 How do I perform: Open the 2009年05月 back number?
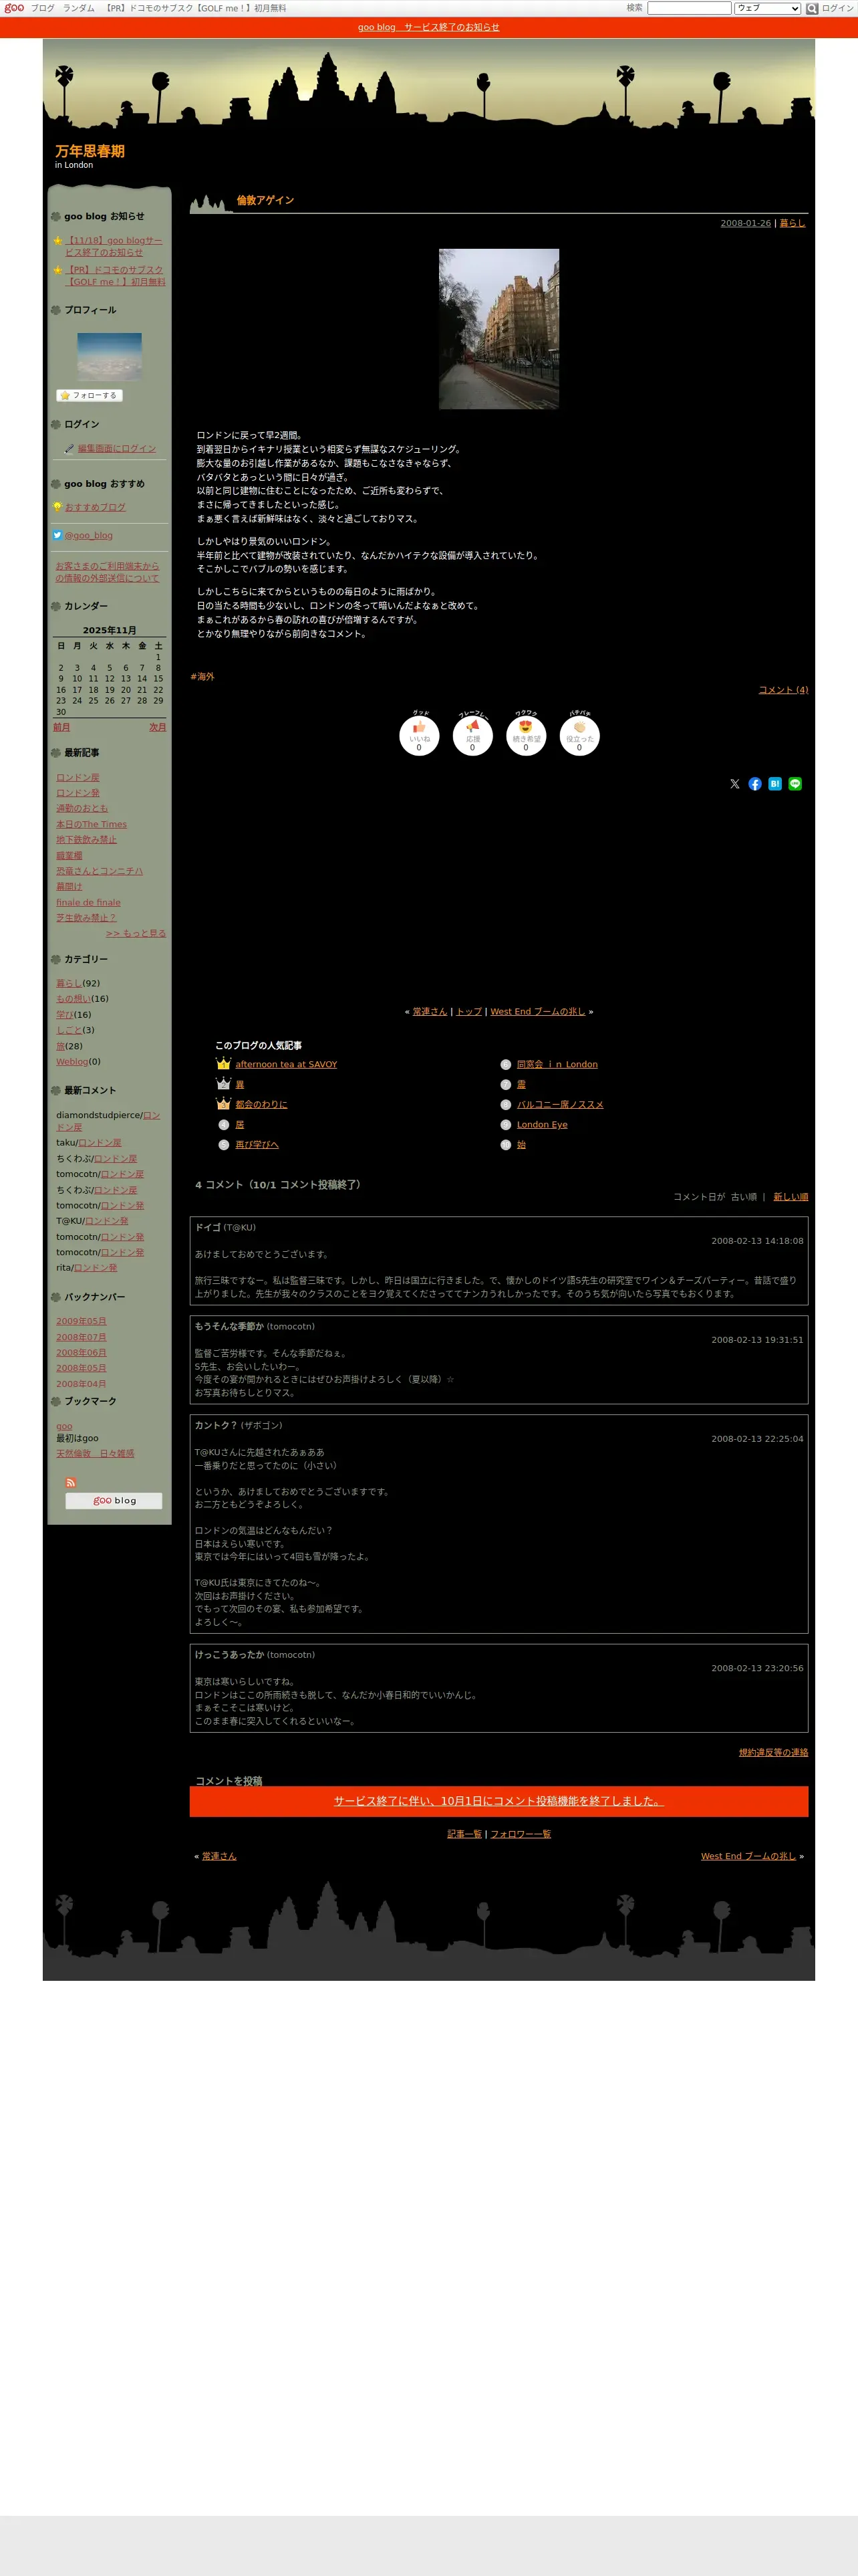[81, 1321]
